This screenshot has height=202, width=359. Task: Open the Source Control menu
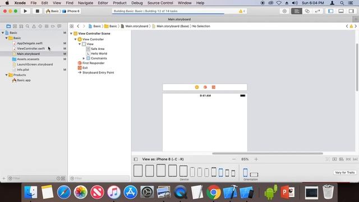(x=160, y=3)
